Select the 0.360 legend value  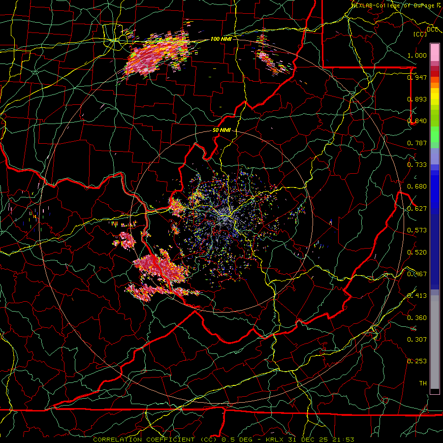tap(417, 318)
